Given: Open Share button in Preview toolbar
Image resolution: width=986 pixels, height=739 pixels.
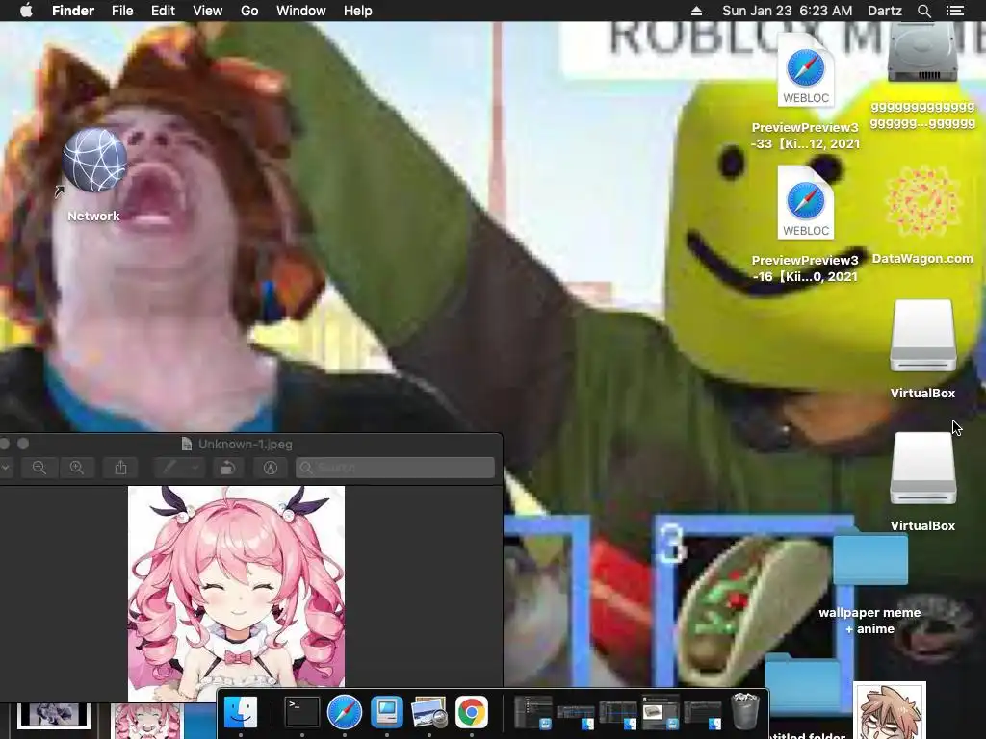Looking at the screenshot, I should 120,468.
